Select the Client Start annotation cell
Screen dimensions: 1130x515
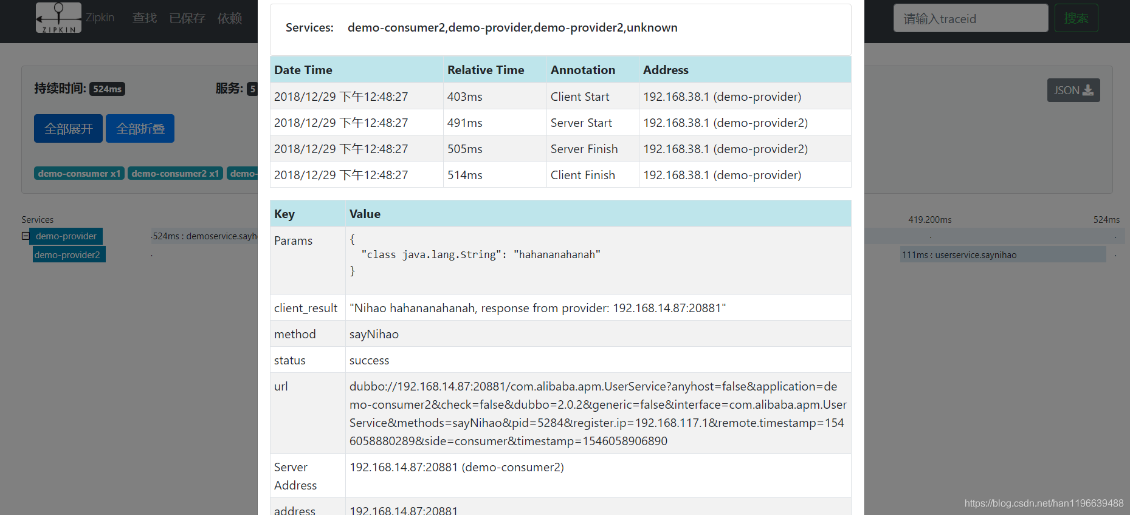[x=593, y=97]
